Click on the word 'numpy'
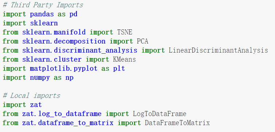 point(40,78)
